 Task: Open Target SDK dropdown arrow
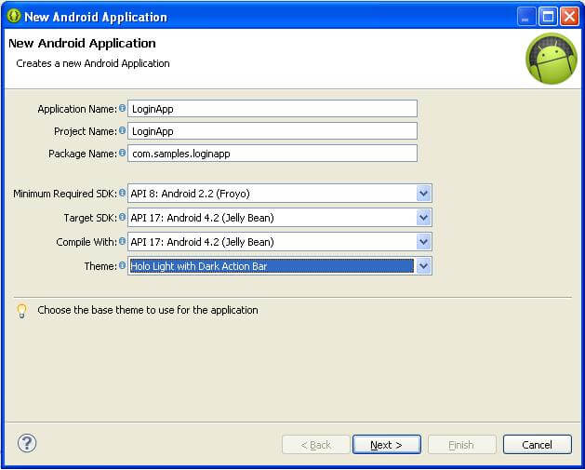point(423,218)
